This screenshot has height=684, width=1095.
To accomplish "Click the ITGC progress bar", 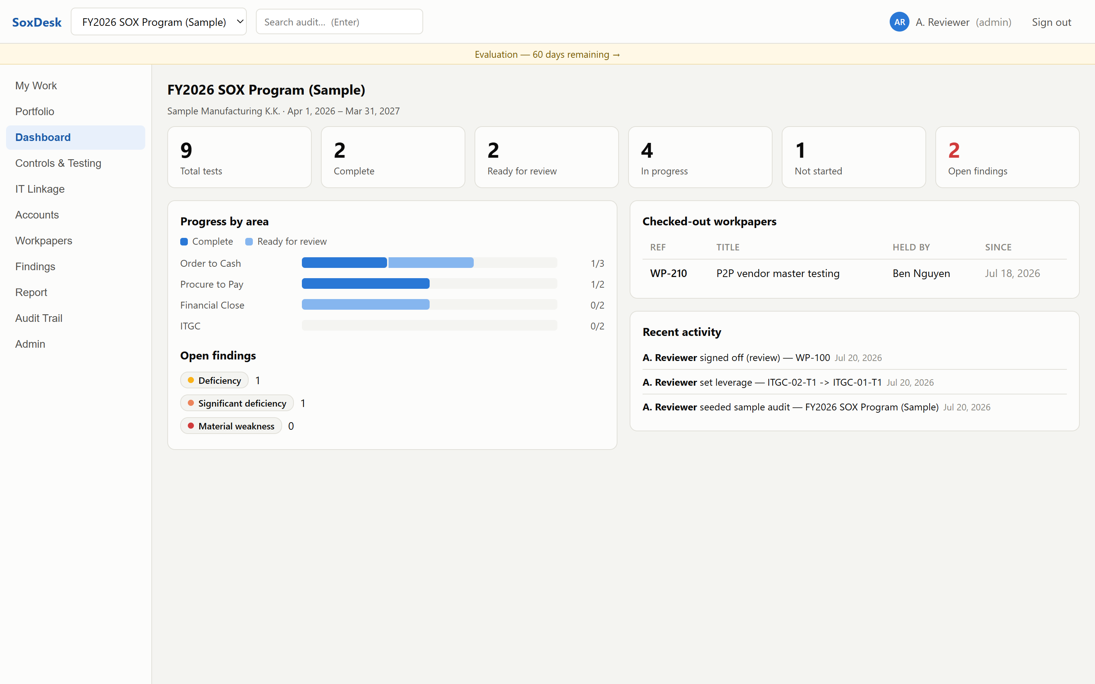I will click(429, 325).
